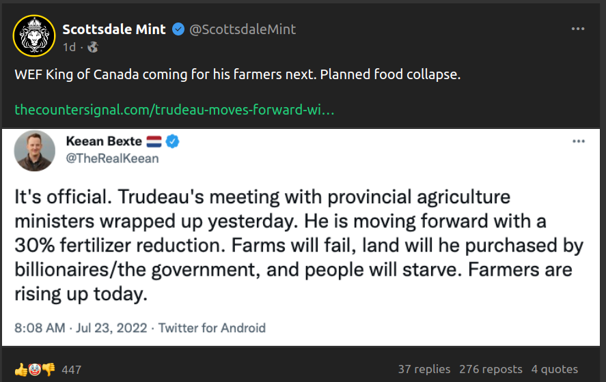
Task: View the 37 replies
Action: click(424, 369)
